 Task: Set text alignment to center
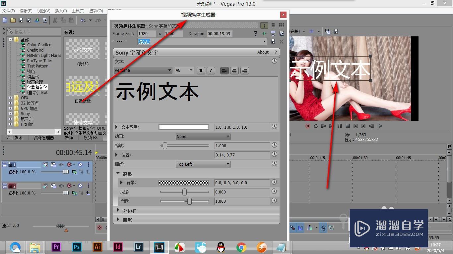point(234,70)
